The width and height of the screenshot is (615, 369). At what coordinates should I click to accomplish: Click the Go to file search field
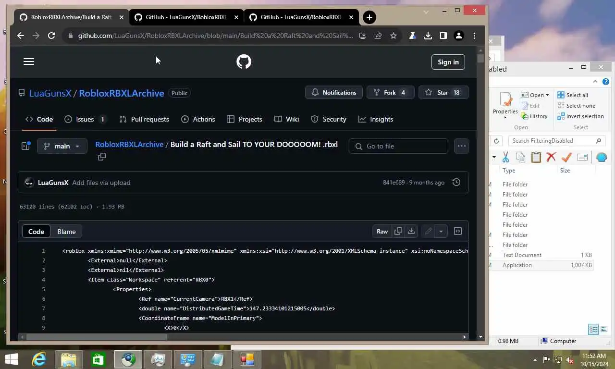click(x=398, y=146)
